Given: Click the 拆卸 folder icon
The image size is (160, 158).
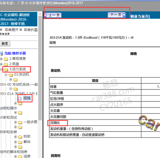Looking at the screenshot, I should [x=20, y=137].
